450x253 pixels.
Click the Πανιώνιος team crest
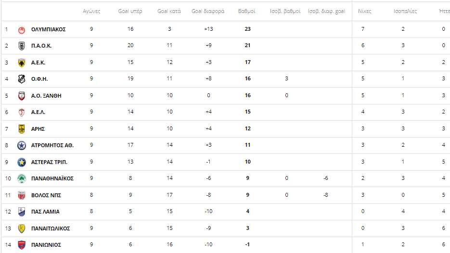click(x=22, y=245)
